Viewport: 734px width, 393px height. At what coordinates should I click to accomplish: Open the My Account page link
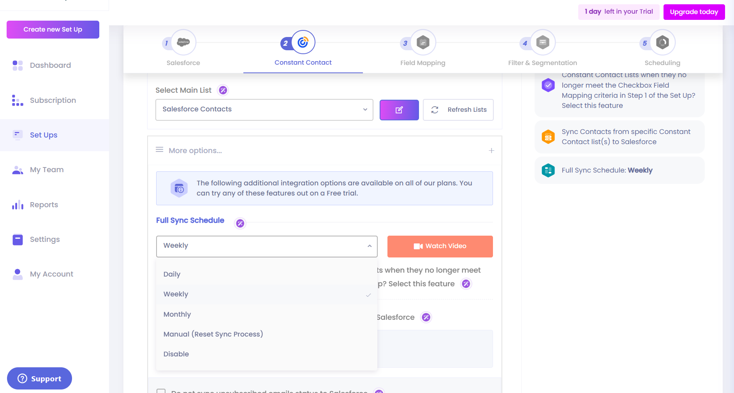(51, 274)
